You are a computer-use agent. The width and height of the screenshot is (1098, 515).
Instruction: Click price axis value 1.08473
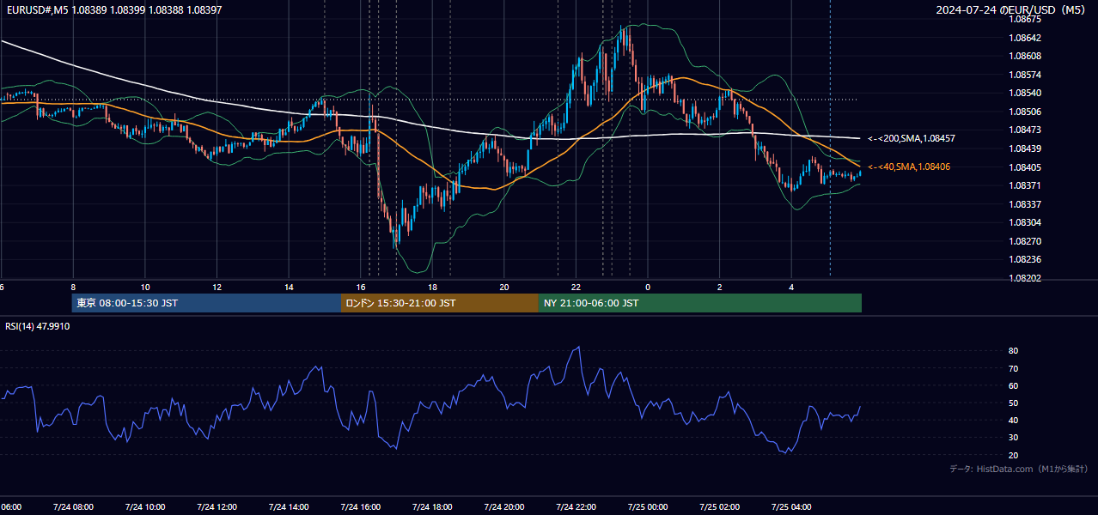1026,130
